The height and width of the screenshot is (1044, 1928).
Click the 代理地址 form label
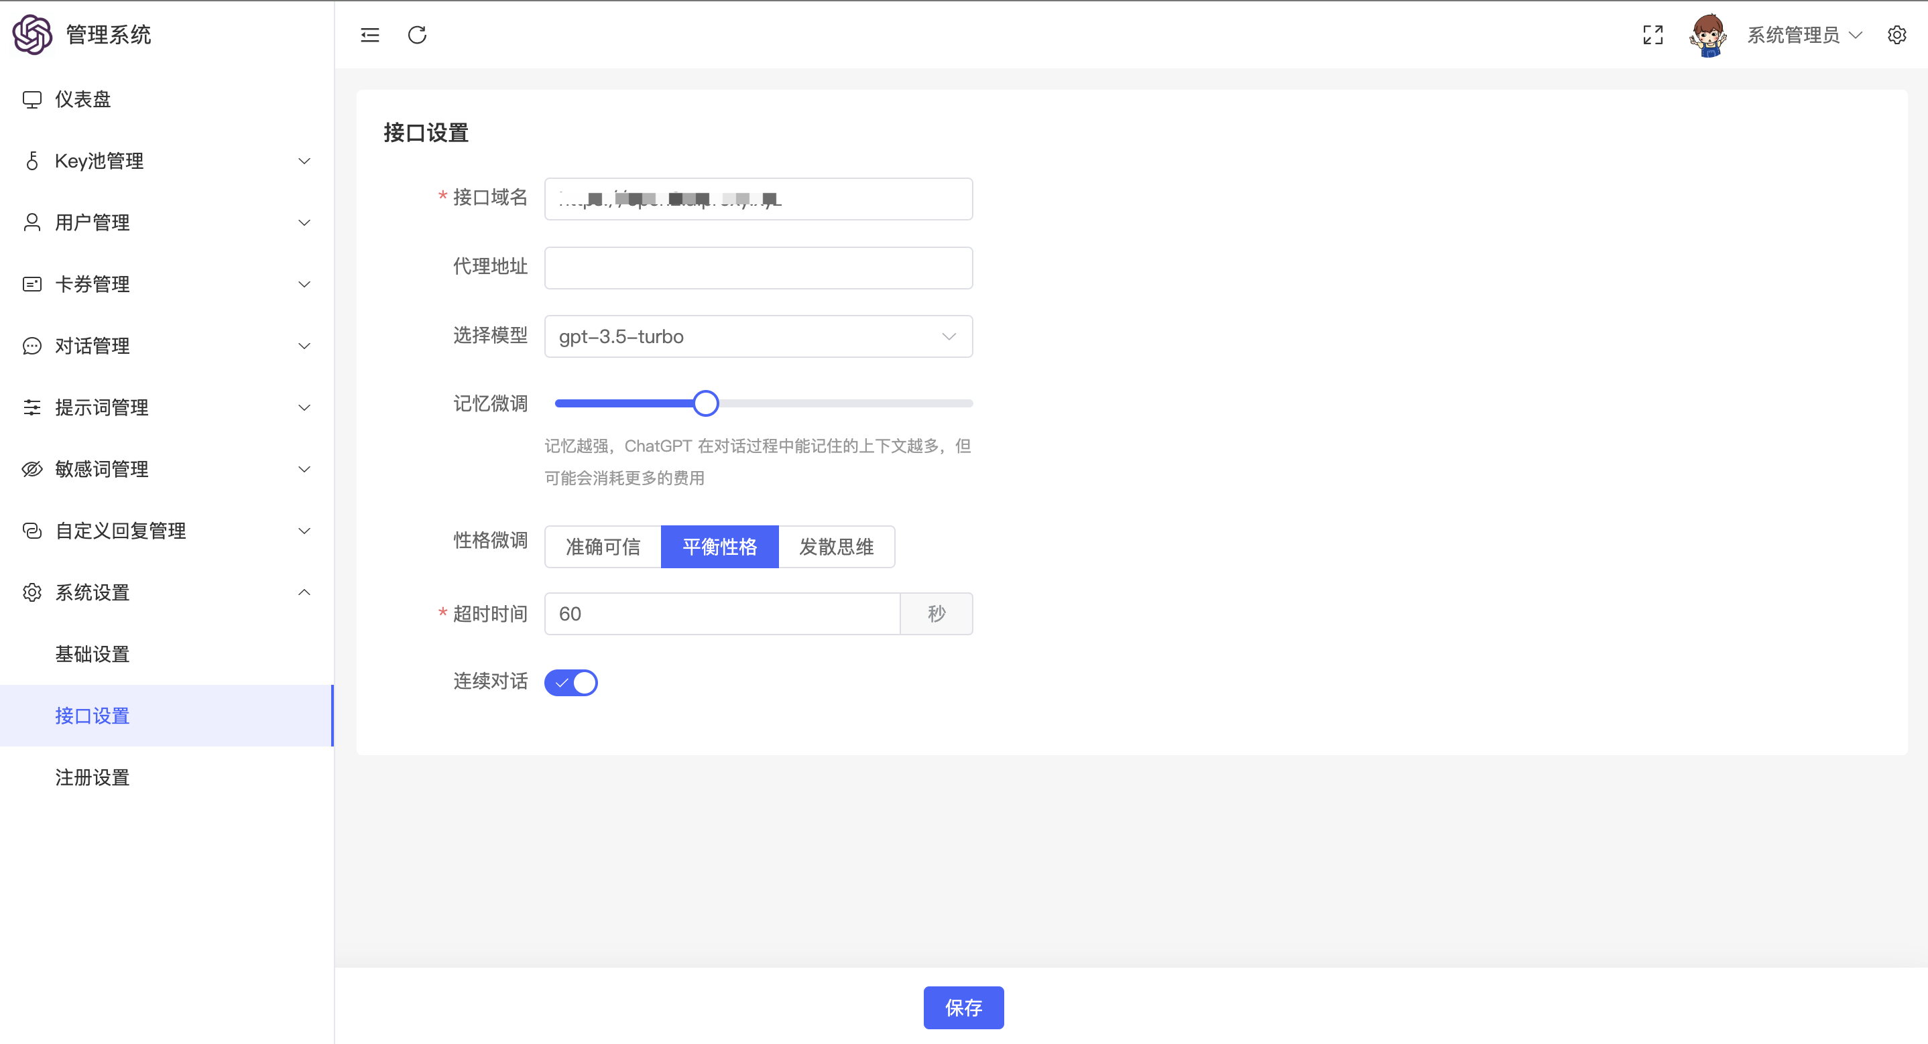click(x=490, y=267)
